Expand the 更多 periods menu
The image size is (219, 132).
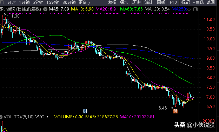click(x=84, y=2)
